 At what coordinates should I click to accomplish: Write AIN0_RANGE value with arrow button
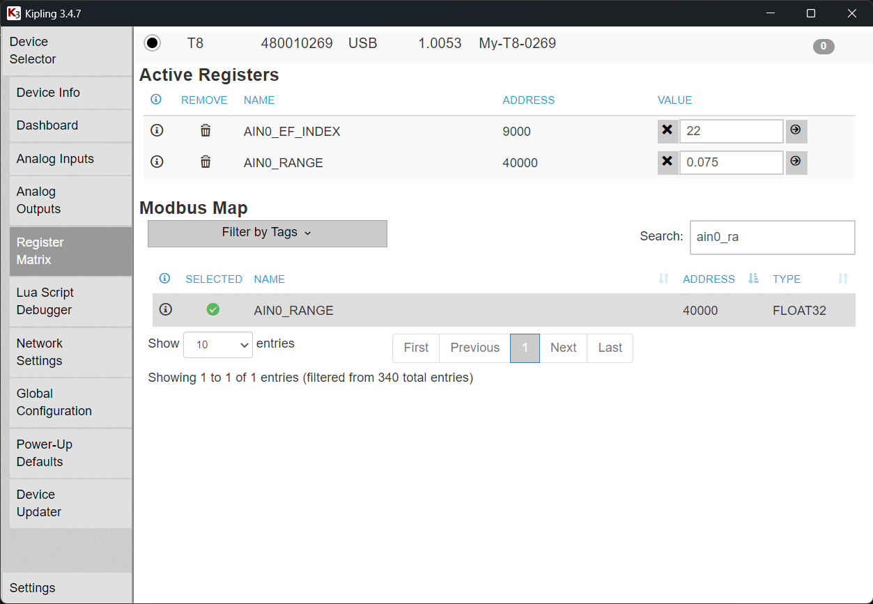[x=796, y=162]
